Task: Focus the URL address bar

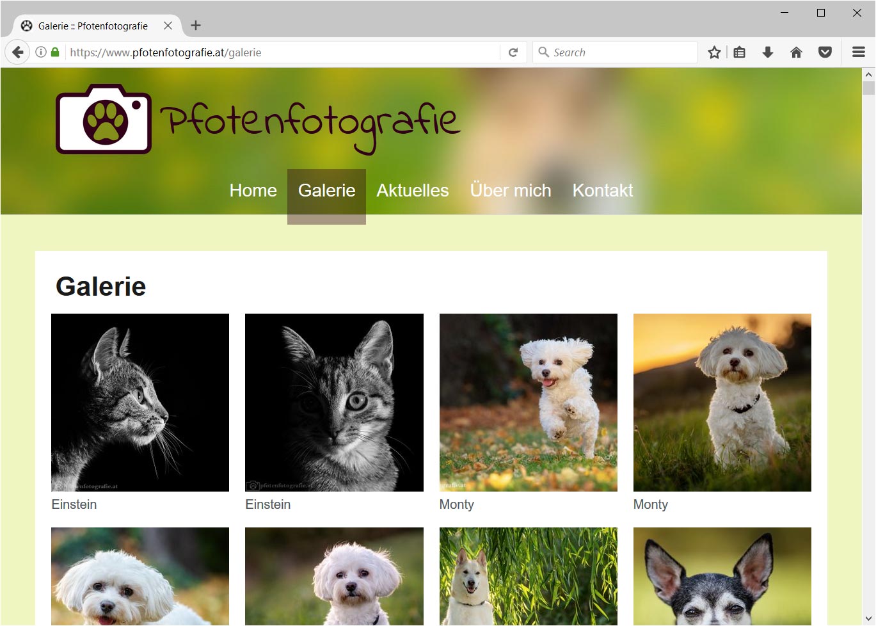Action: click(282, 52)
